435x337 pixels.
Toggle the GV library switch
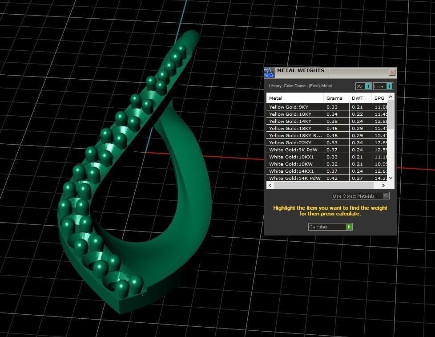(363, 86)
